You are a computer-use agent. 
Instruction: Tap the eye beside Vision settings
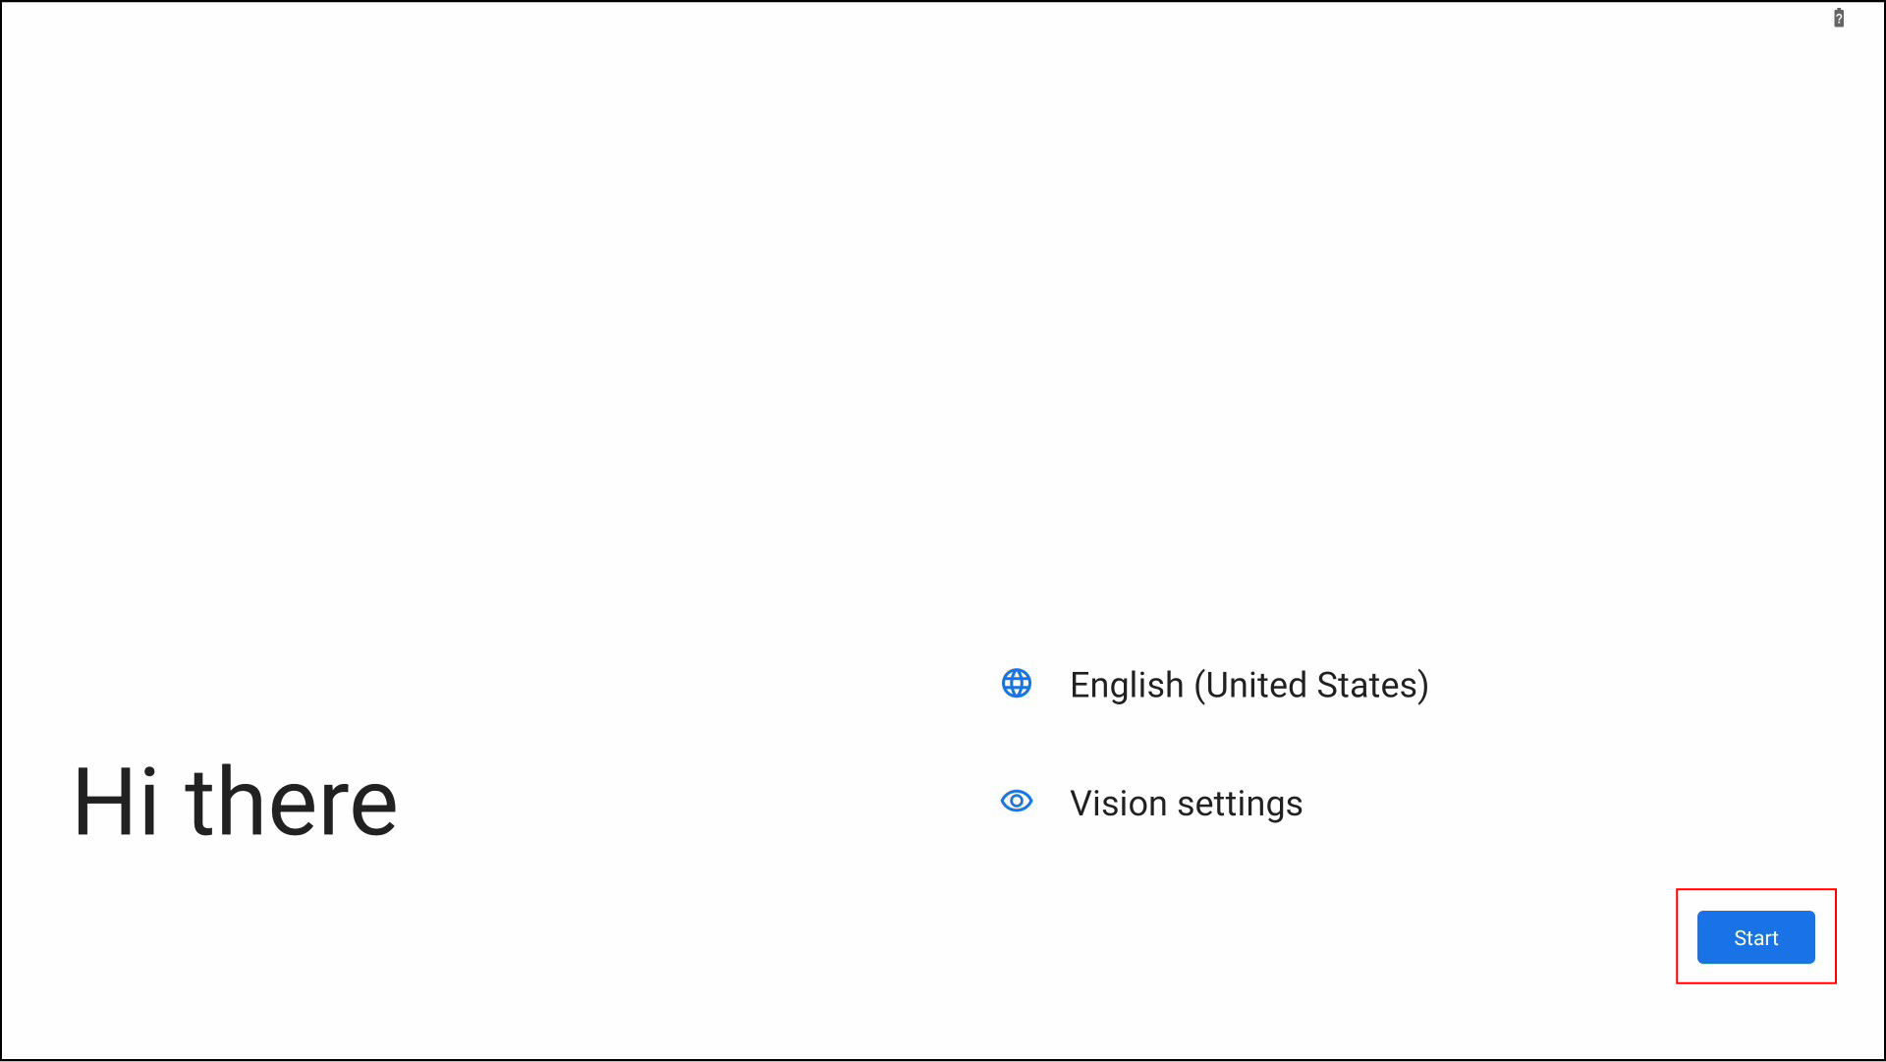(x=1017, y=802)
